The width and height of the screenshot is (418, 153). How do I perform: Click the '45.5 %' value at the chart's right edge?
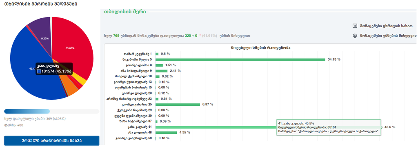point(390,127)
